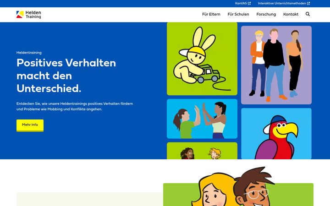
Task: Click the partially visible two kids tile
Action: click(202, 151)
